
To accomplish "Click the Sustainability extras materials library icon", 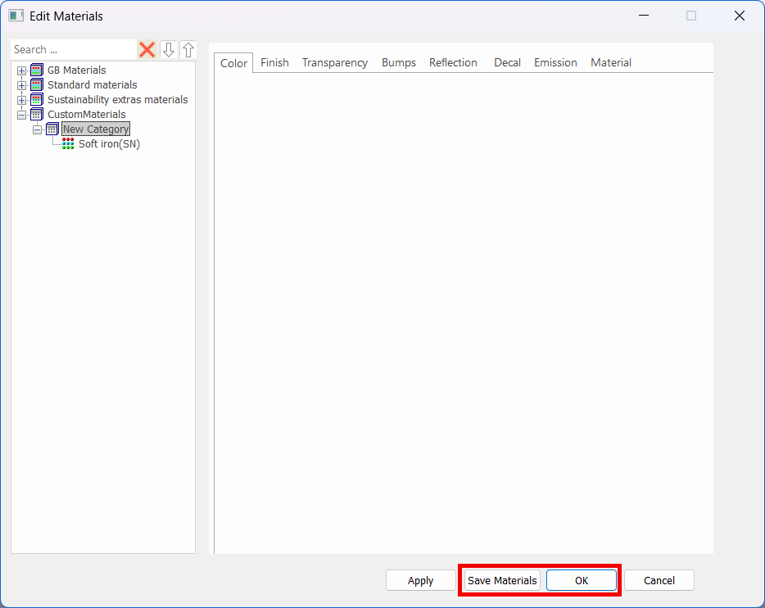I will (x=37, y=99).
